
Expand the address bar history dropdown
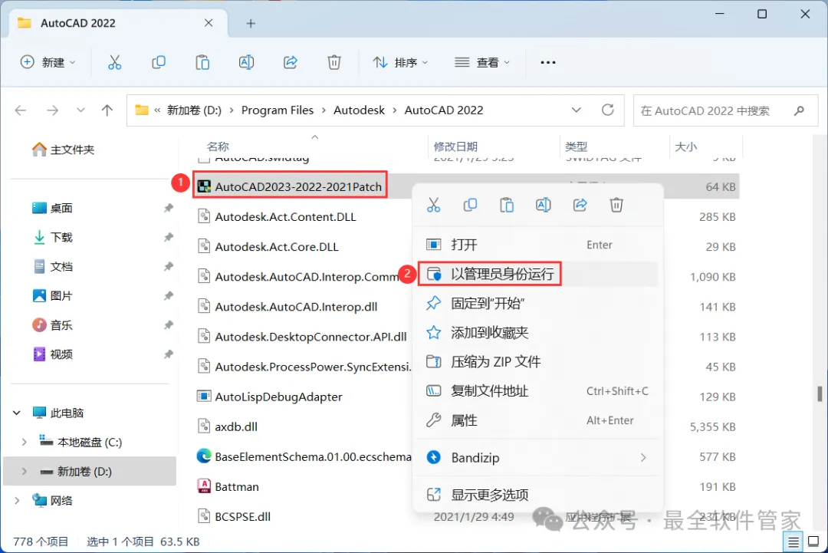point(576,110)
